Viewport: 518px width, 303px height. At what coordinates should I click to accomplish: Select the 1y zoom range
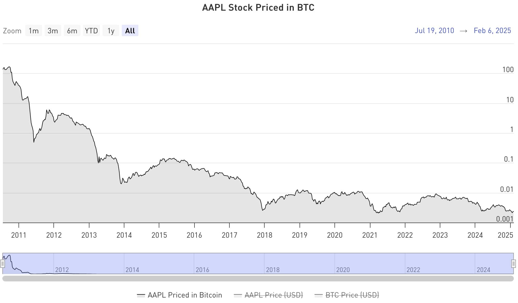point(111,30)
